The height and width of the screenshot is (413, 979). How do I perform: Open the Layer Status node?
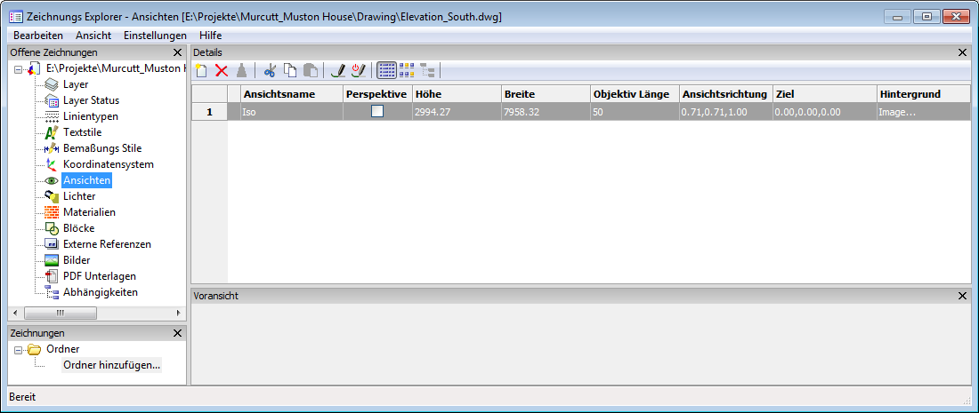tap(91, 100)
